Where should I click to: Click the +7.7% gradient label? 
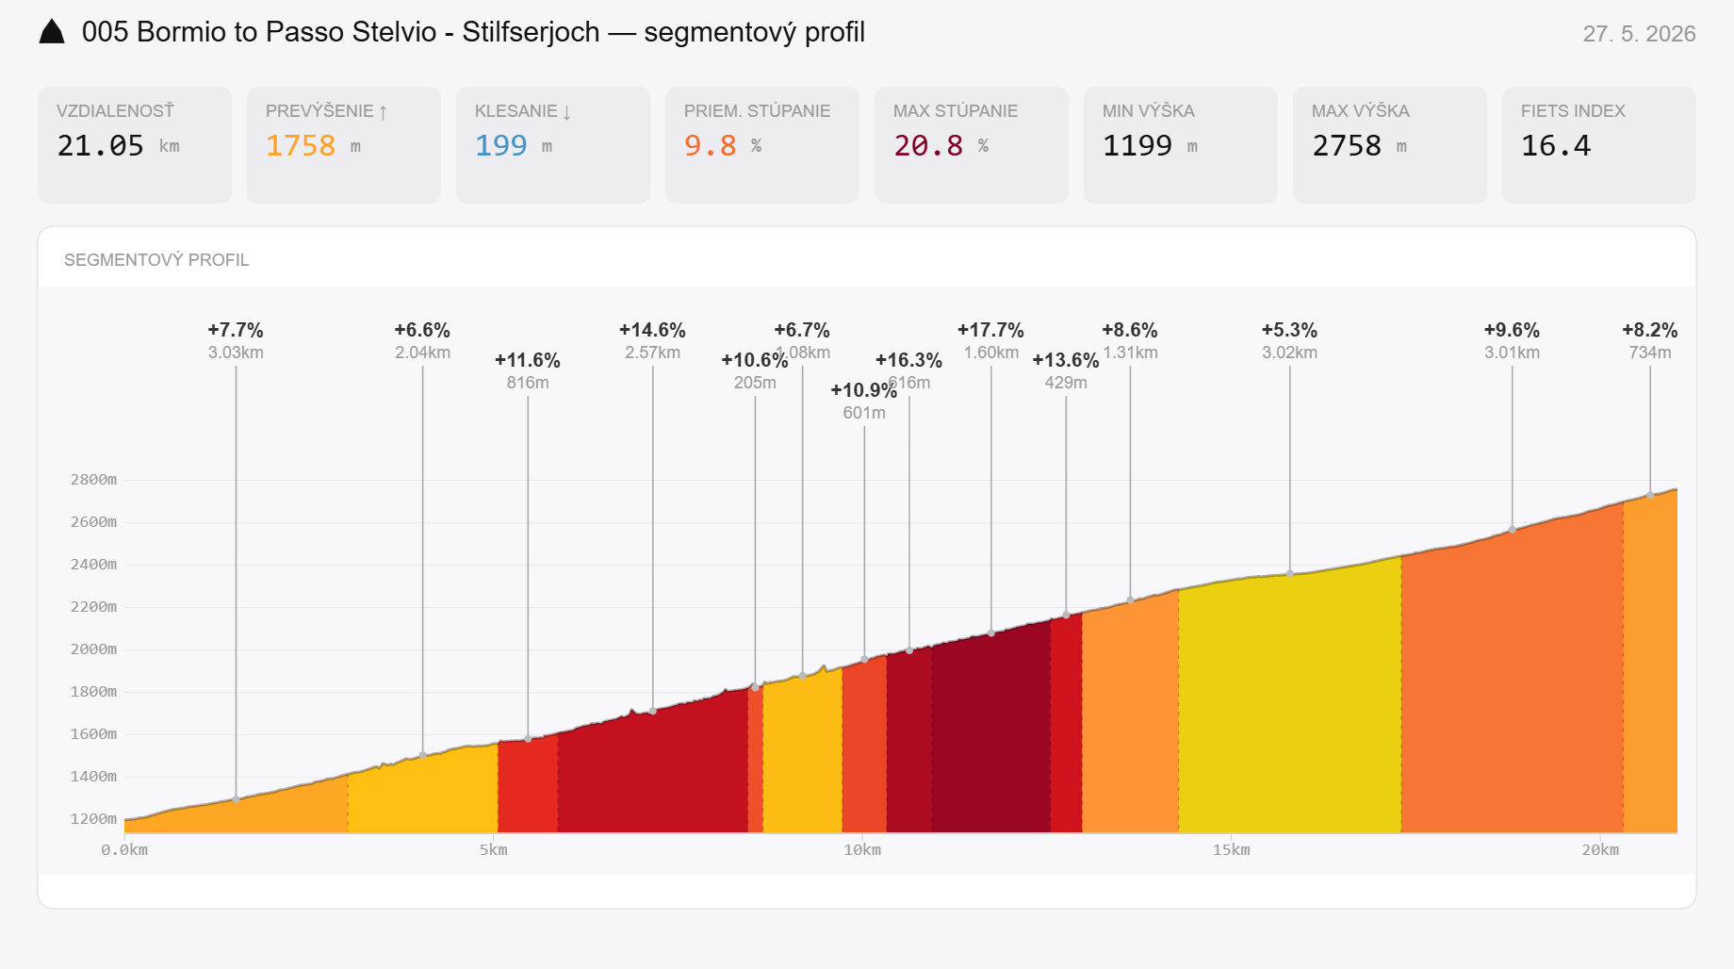(x=236, y=330)
